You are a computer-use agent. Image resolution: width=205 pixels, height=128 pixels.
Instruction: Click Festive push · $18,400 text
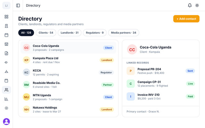(151, 73)
